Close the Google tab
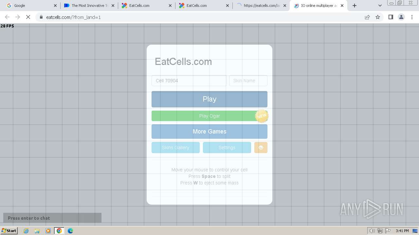The image size is (419, 235). tap(55, 6)
